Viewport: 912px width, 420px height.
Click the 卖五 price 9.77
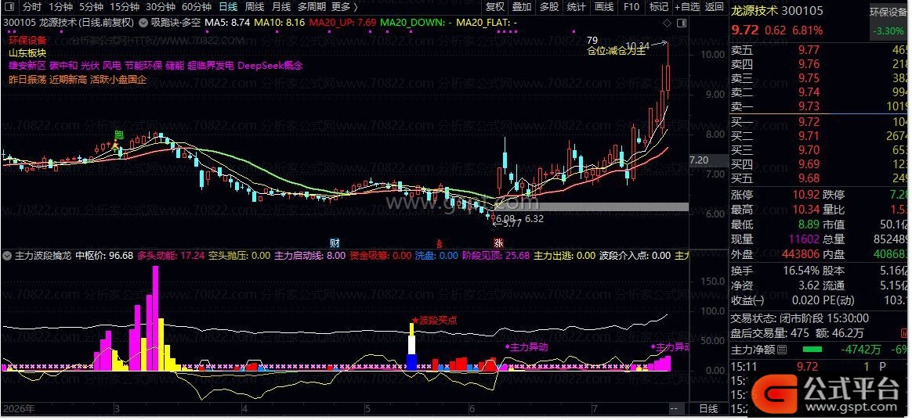point(809,50)
